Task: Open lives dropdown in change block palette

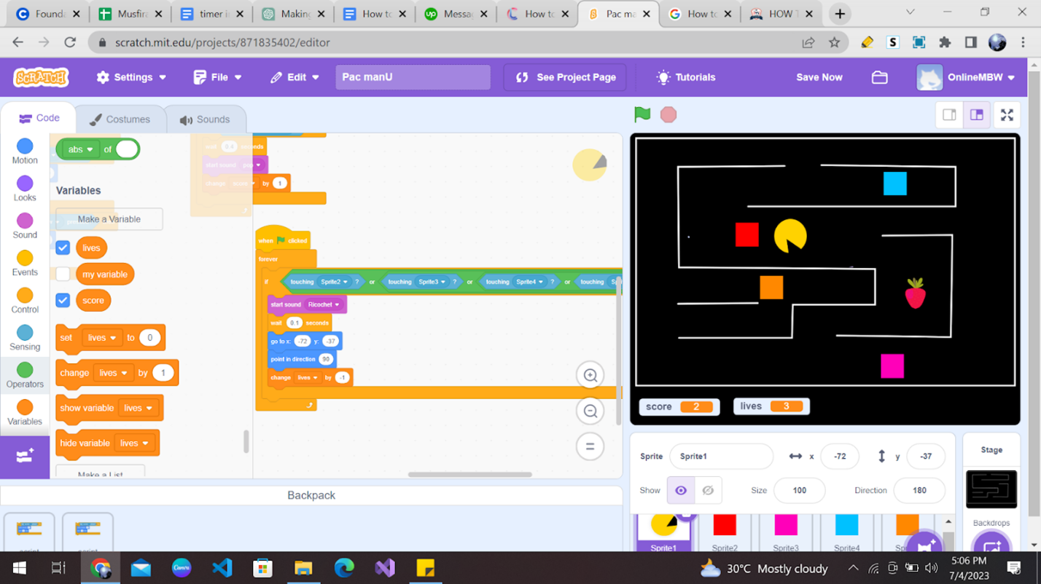Action: (114, 373)
